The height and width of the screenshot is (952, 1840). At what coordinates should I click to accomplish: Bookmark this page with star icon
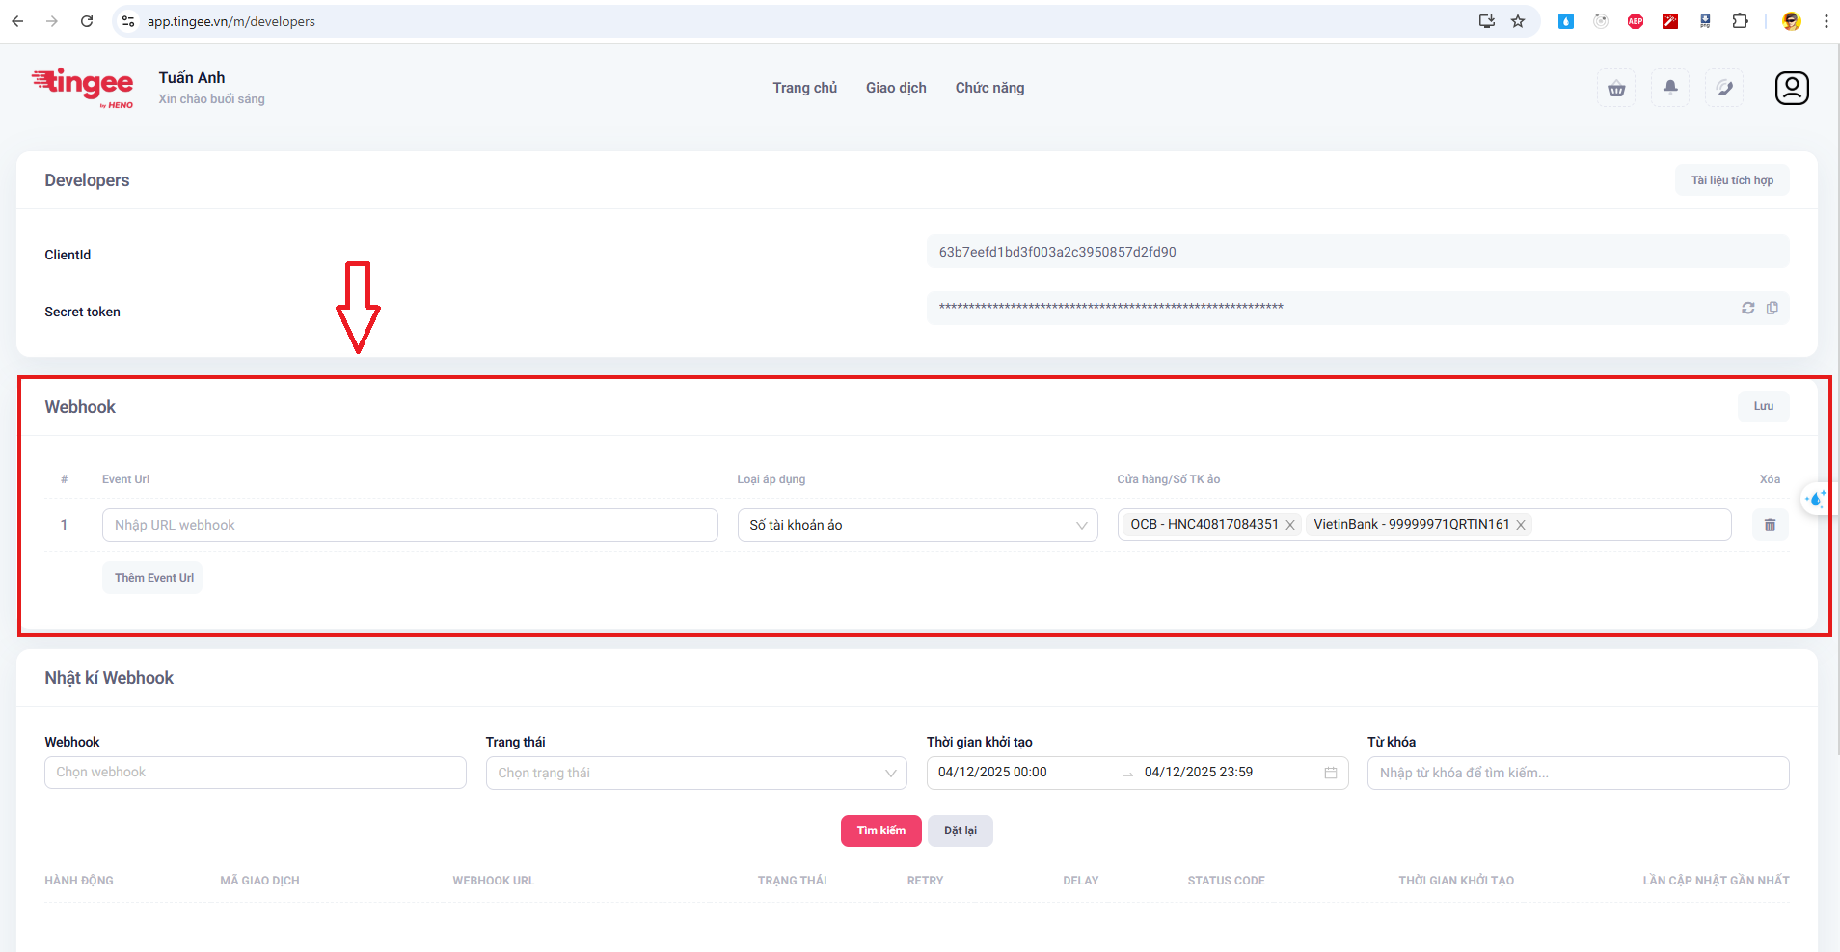tap(1518, 21)
